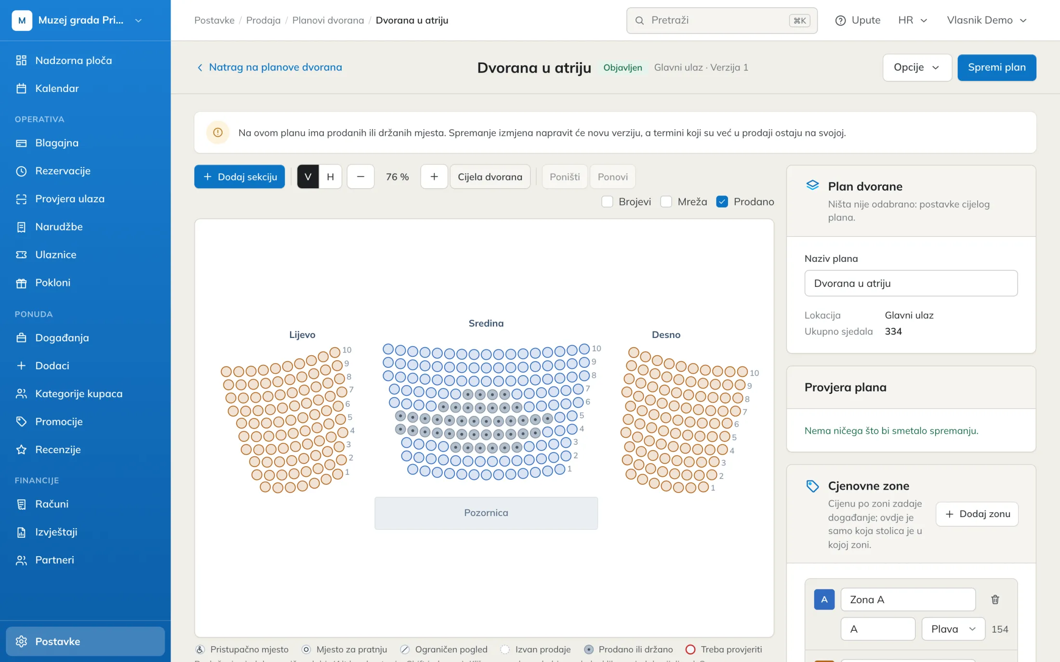Select Postavke in the sidebar
Viewport: 1060px width, 662px height.
coord(85,641)
